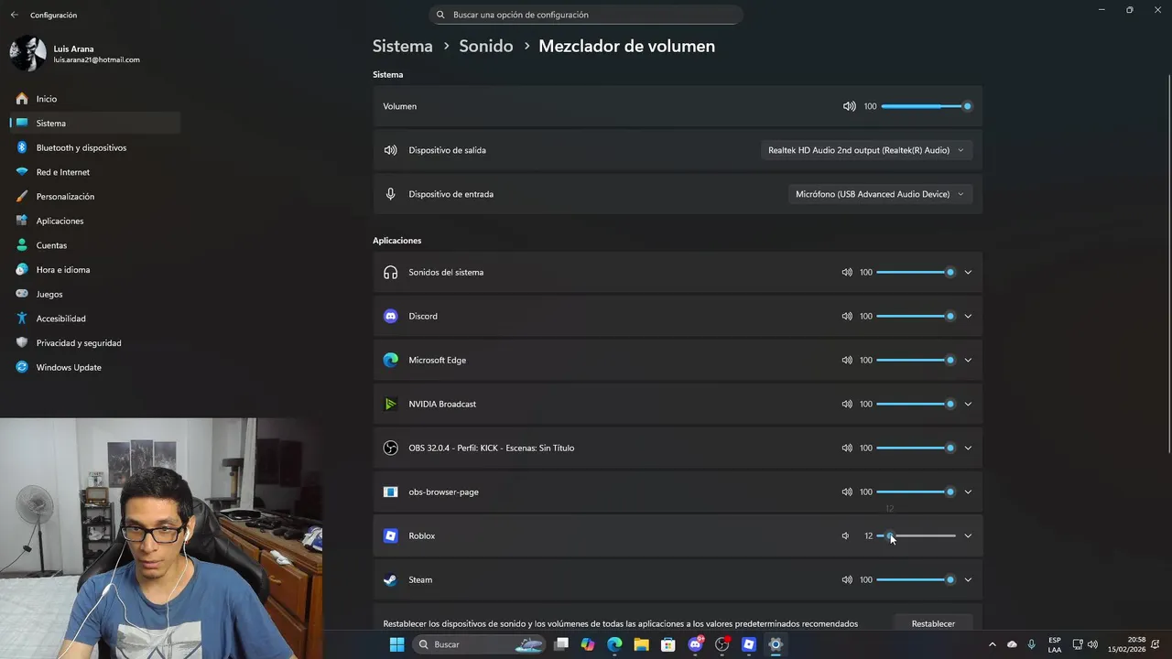1172x659 pixels.
Task: Click the Roblox app icon in the list
Action: 391,535
